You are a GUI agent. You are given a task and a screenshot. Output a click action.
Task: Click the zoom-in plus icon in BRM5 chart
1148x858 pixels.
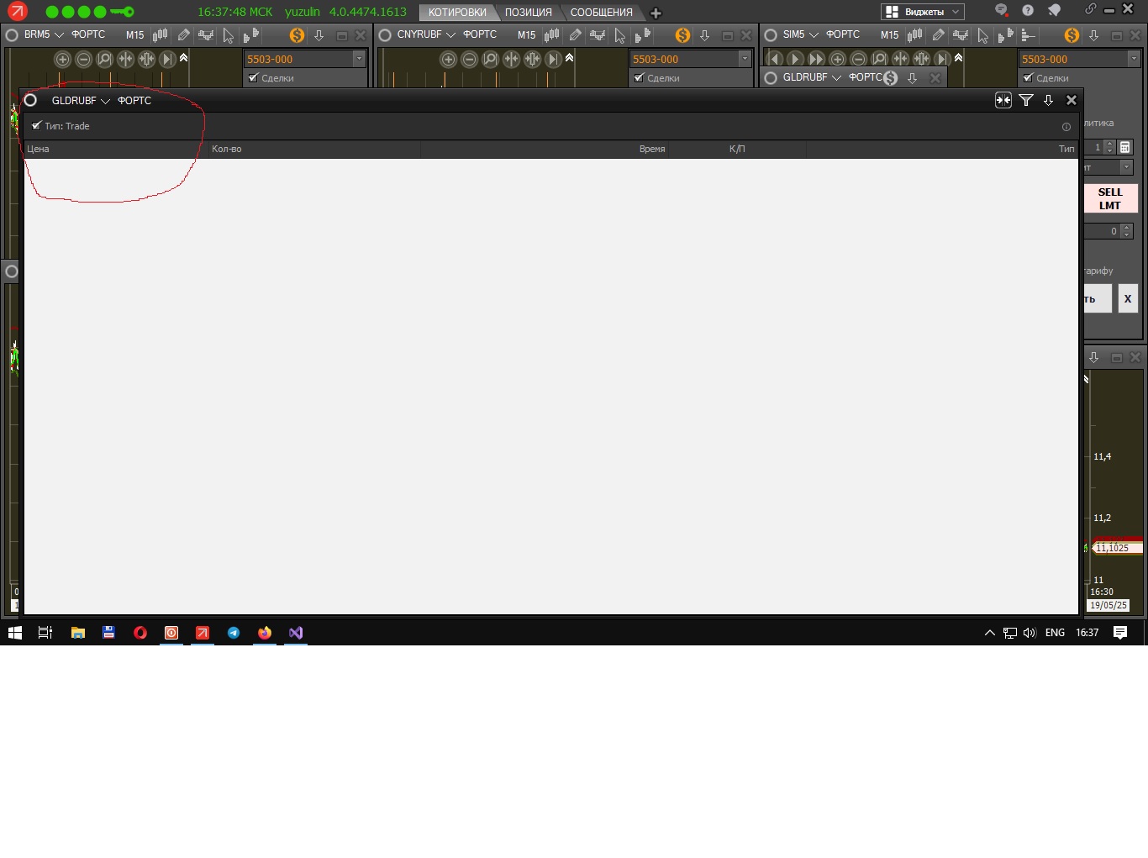[x=62, y=60]
